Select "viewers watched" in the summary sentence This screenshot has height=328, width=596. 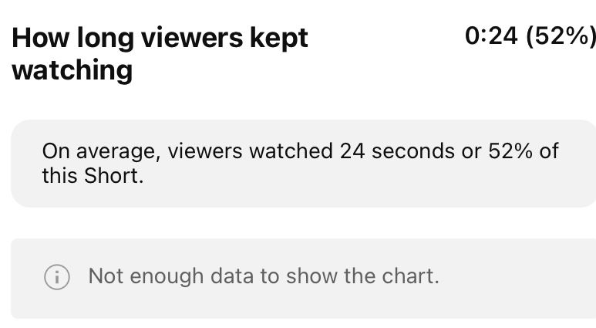click(246, 150)
